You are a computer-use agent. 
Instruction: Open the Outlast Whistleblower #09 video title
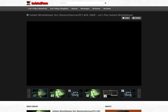pyautogui.click(x=81, y=15)
